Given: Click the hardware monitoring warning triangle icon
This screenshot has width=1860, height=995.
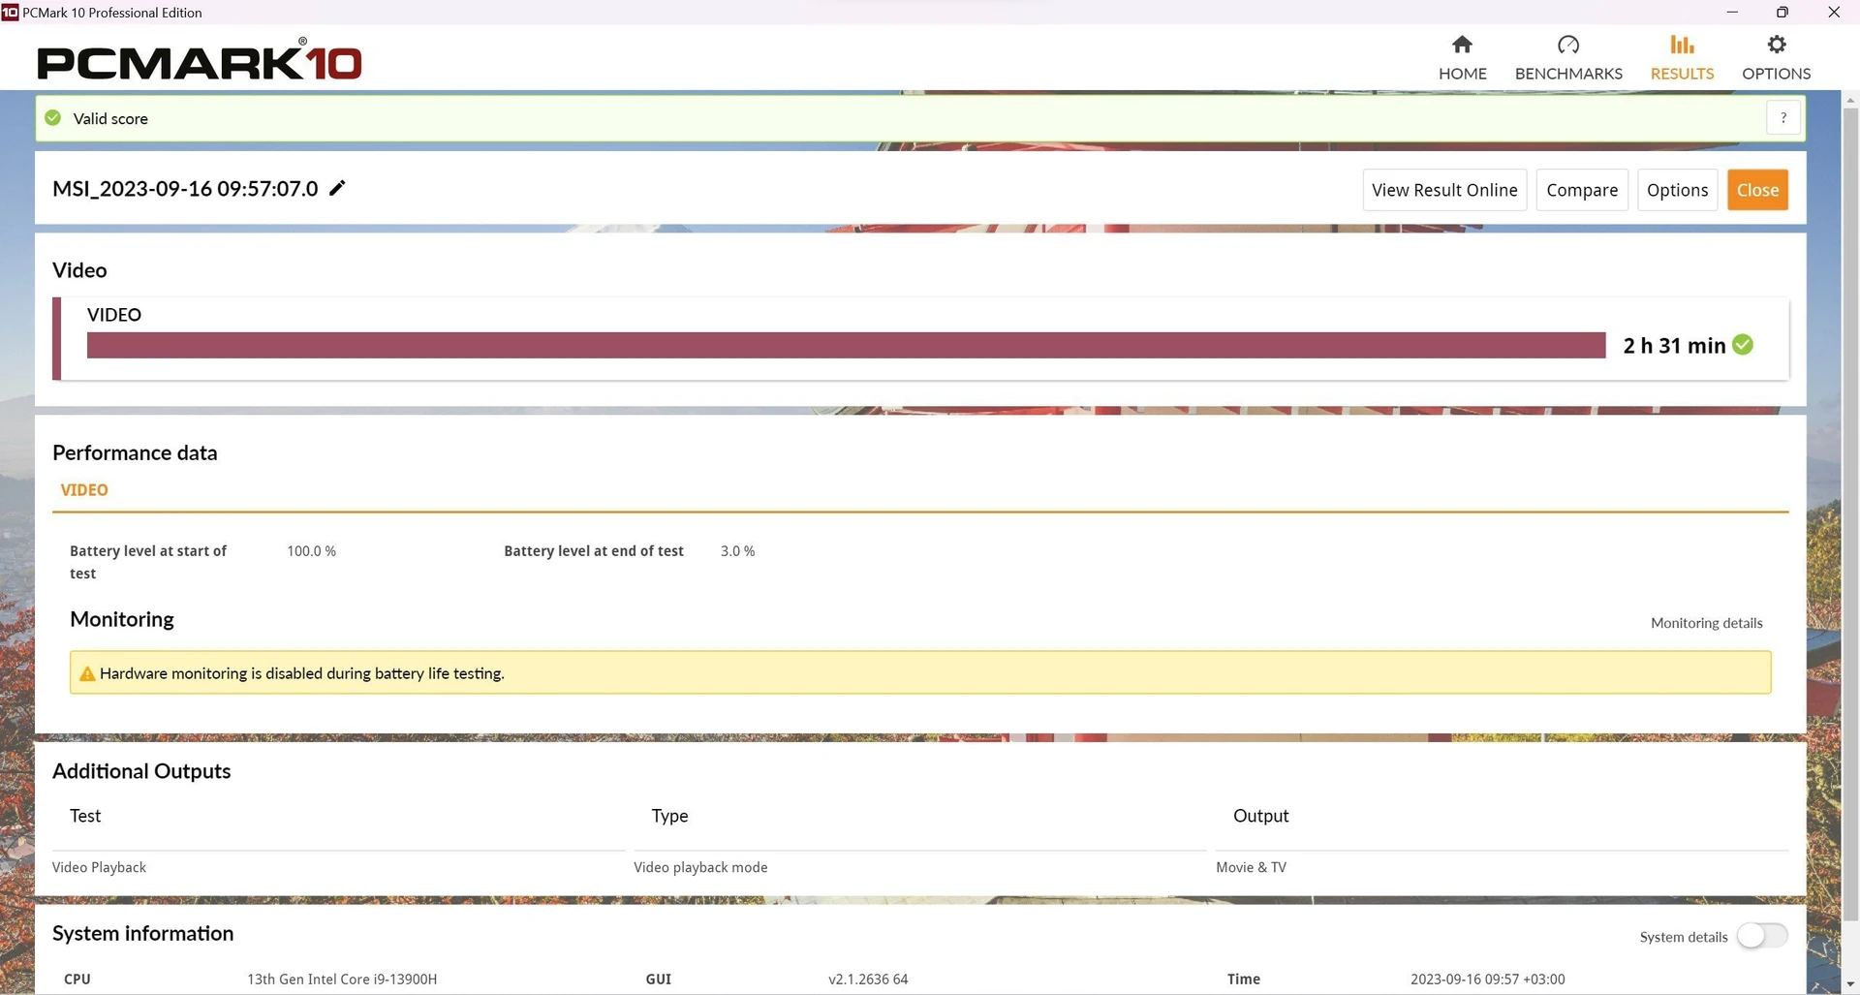Looking at the screenshot, I should [86, 673].
